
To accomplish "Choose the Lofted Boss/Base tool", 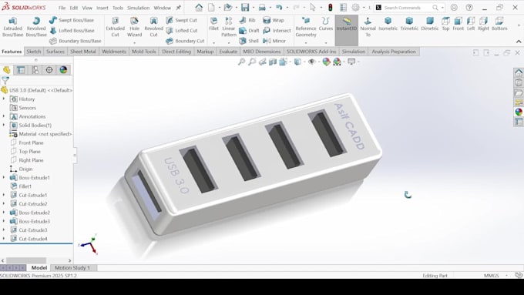I will 72,30.
